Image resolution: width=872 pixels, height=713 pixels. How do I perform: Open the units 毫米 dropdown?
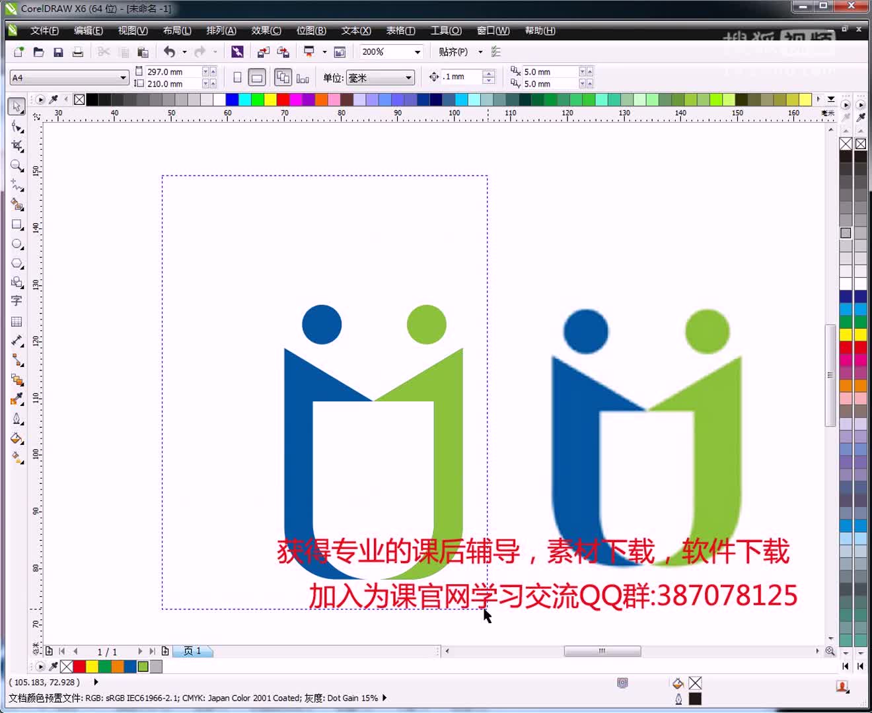pos(381,78)
